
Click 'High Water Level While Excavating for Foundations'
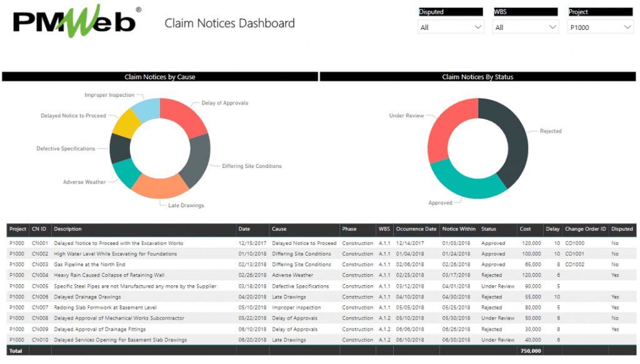click(x=116, y=253)
